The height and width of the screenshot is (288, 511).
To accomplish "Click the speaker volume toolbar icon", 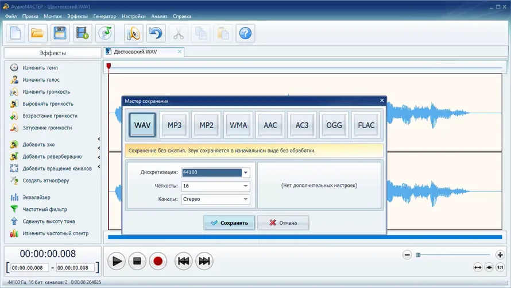I will [134, 33].
